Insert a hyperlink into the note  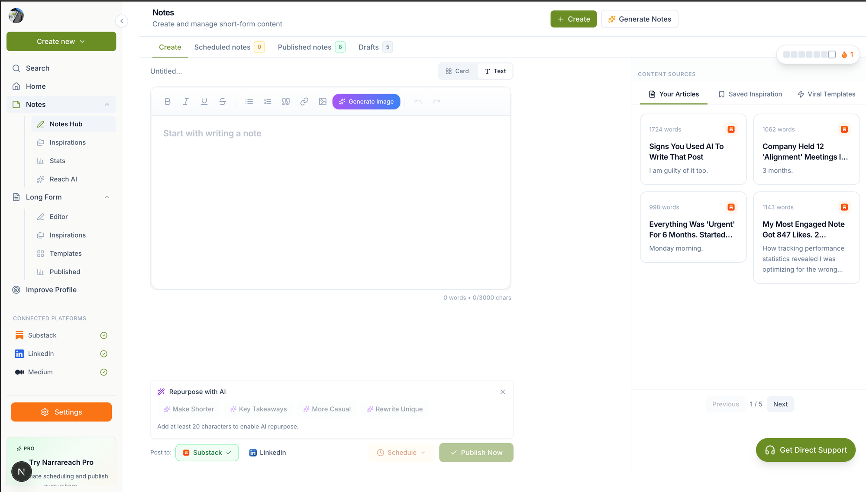(x=304, y=101)
